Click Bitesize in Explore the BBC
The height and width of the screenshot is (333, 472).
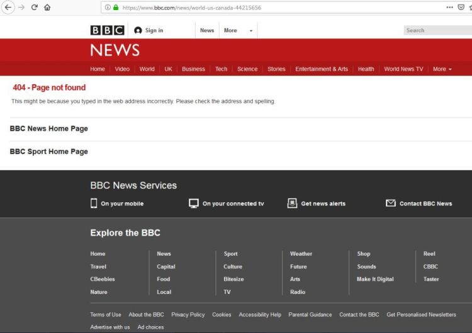(233, 279)
